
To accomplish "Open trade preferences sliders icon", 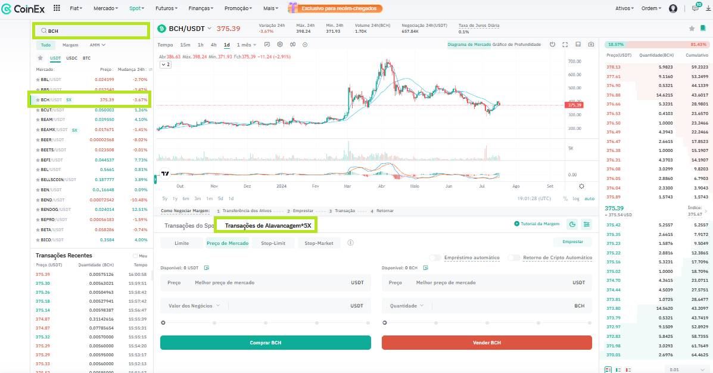I will (587, 224).
